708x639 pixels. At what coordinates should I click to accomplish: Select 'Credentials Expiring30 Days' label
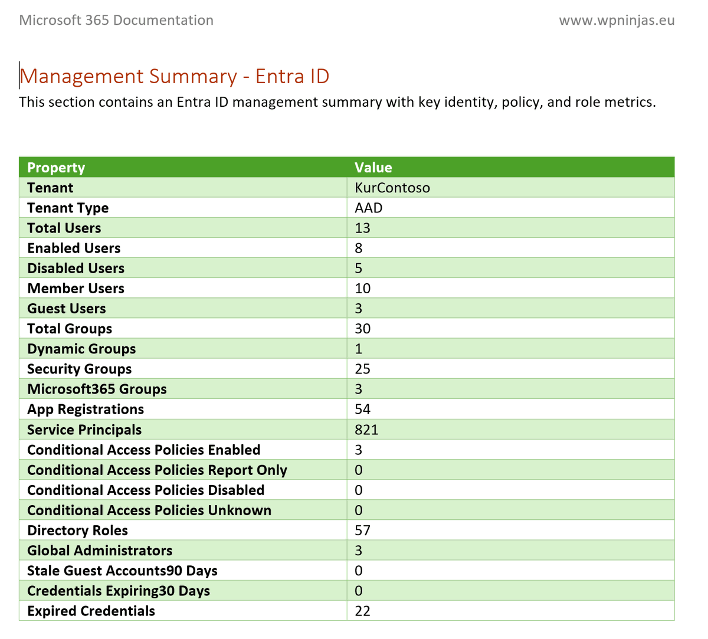pos(119,591)
